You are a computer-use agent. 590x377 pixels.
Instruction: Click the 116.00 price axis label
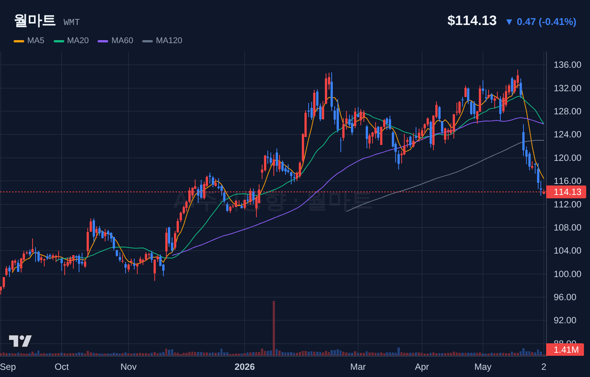567,181
